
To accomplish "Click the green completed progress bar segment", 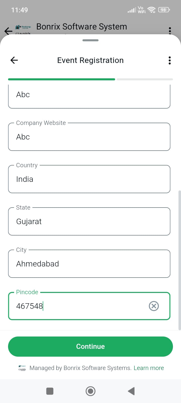I will pos(62,79).
